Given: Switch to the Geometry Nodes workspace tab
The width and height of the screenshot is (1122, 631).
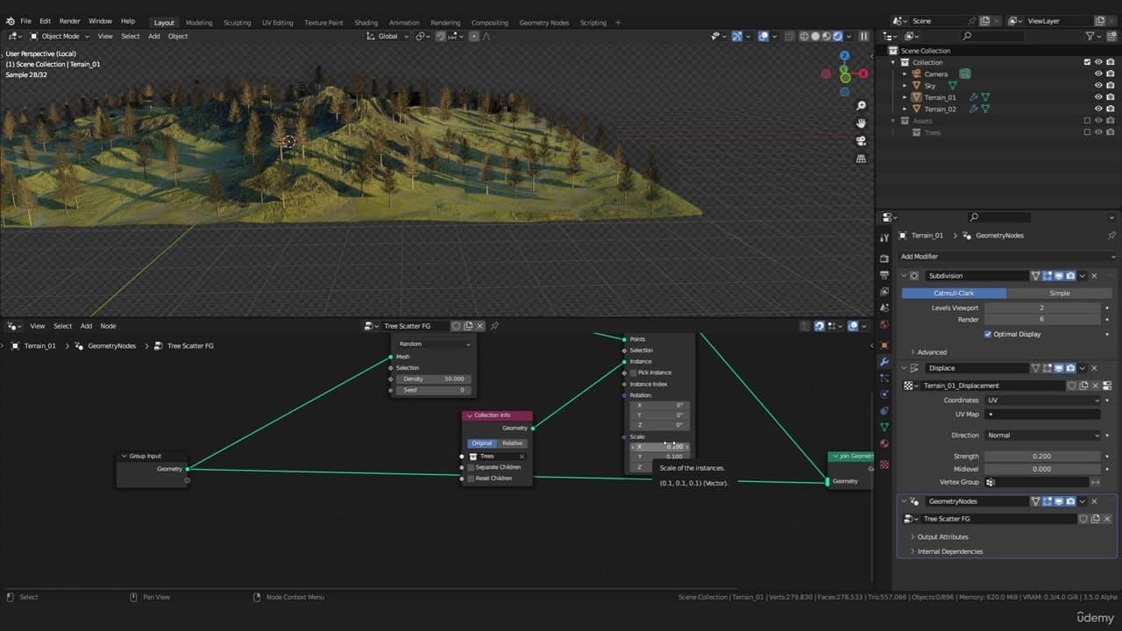Looking at the screenshot, I should click(x=543, y=23).
